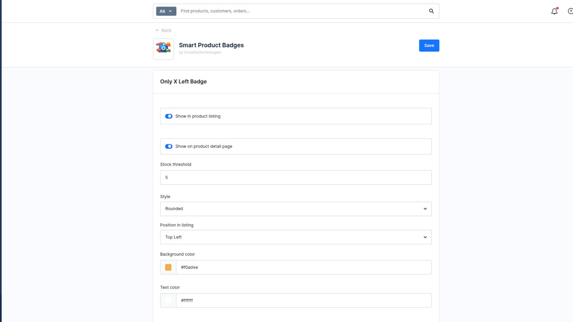573x322 pixels.
Task: Click the Smart Product Badges app logo
Action: pos(163,49)
